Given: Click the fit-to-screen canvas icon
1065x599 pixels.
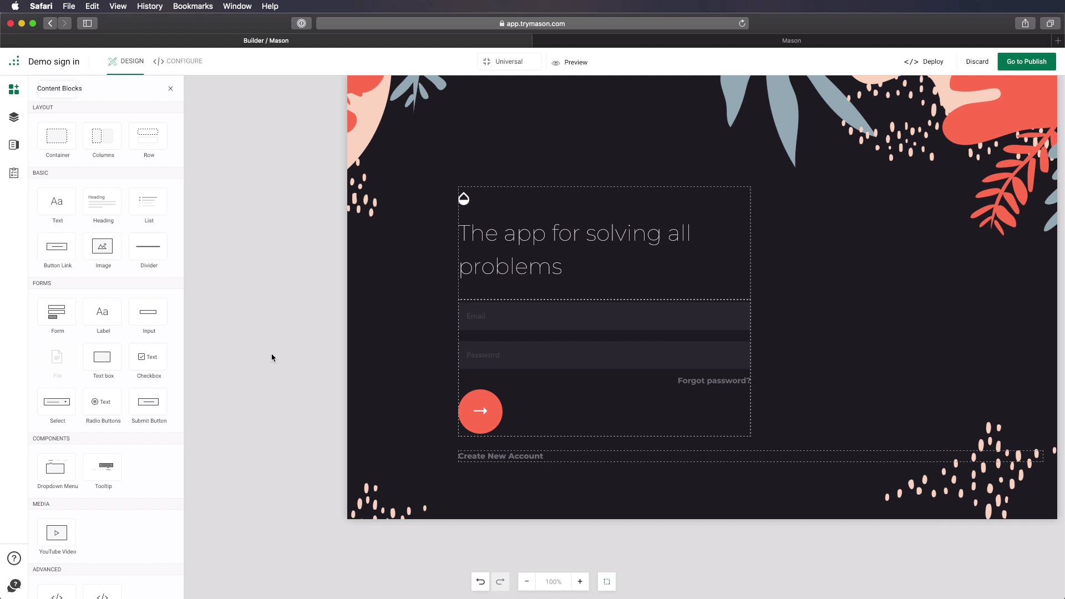Looking at the screenshot, I should (x=607, y=582).
